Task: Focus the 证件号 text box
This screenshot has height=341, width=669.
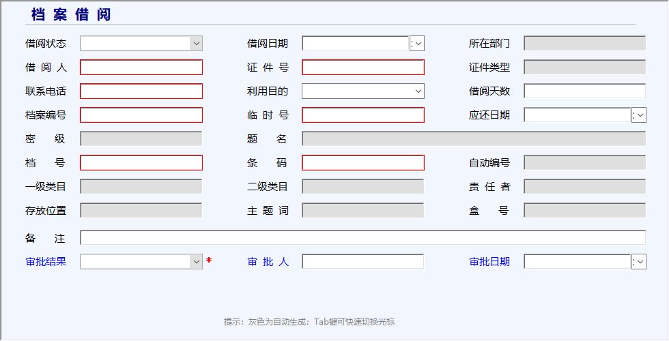Action: coord(363,68)
